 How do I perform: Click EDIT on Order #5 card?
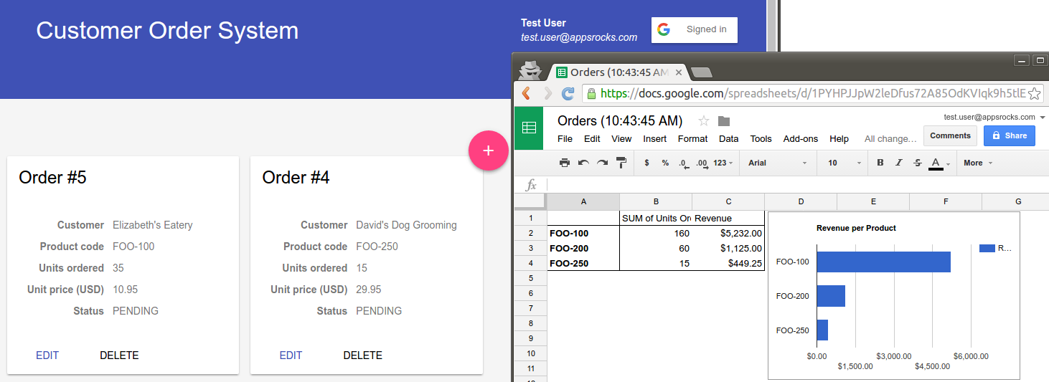click(x=47, y=355)
